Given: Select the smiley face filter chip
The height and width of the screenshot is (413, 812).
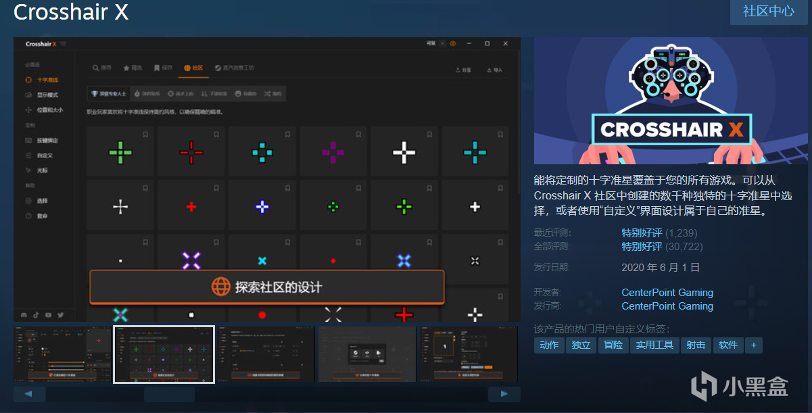Looking at the screenshot, I should pos(246,93).
